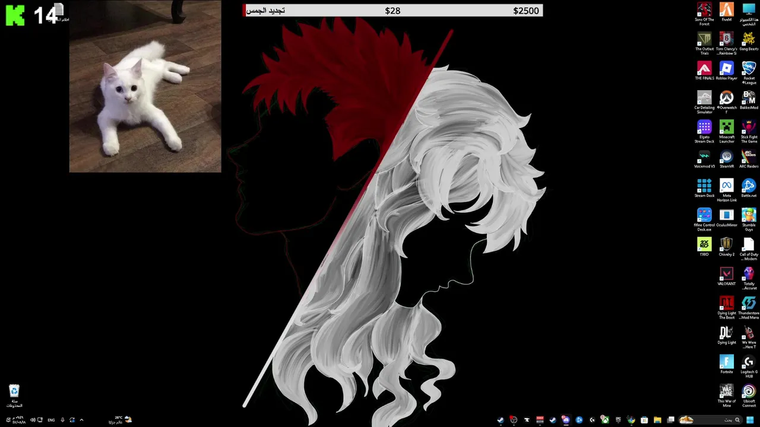Open Task View in taskbar
760x427 pixels.
(x=670, y=420)
